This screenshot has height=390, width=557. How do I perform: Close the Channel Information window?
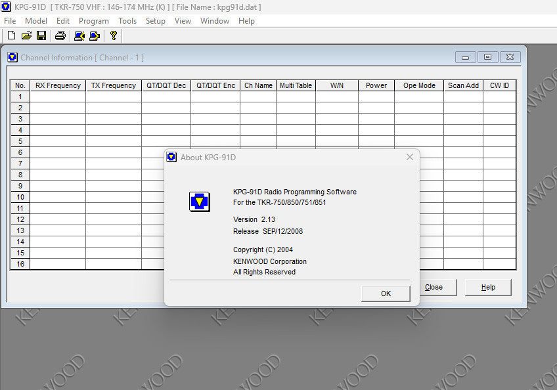[x=510, y=57]
